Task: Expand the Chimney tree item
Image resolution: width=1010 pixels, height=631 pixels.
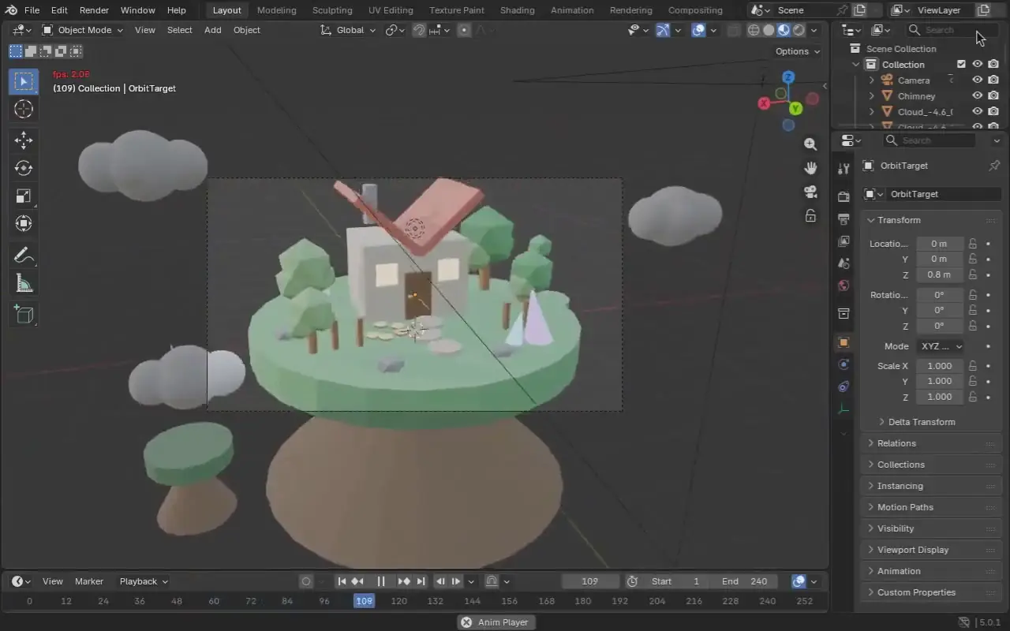Action: 871,95
